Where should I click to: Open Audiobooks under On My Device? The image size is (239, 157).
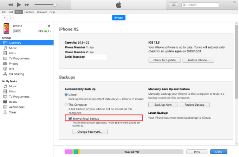pyautogui.click(x=17, y=107)
